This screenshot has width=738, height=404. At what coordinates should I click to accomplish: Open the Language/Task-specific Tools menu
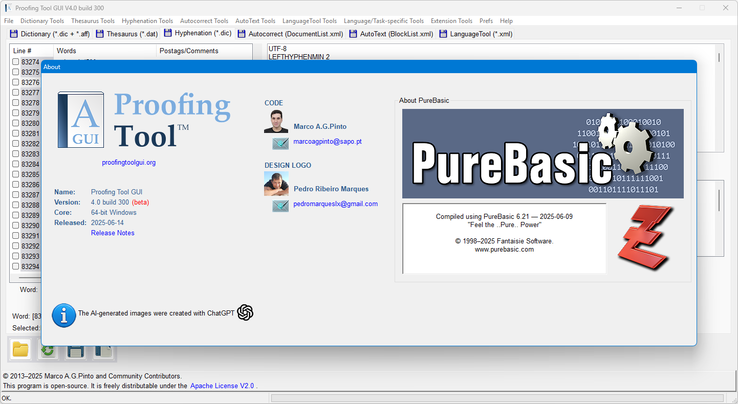point(384,21)
